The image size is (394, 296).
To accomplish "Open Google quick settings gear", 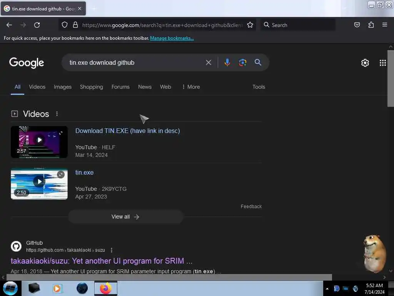I will point(365,63).
